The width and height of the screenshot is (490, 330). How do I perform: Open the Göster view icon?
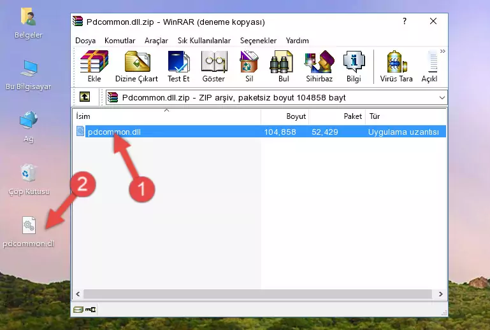click(213, 66)
